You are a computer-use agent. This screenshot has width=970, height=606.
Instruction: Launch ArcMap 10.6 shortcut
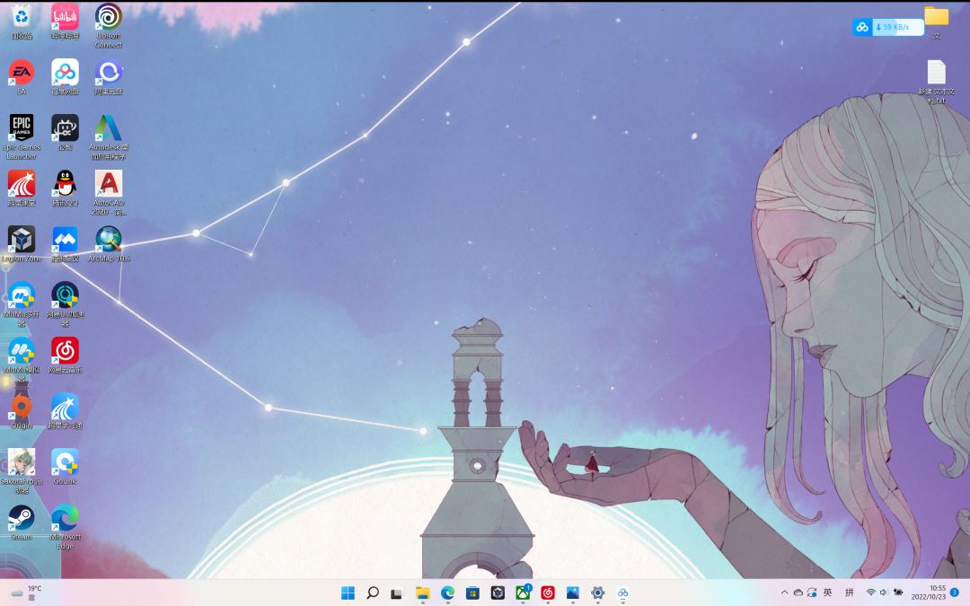coord(109,243)
